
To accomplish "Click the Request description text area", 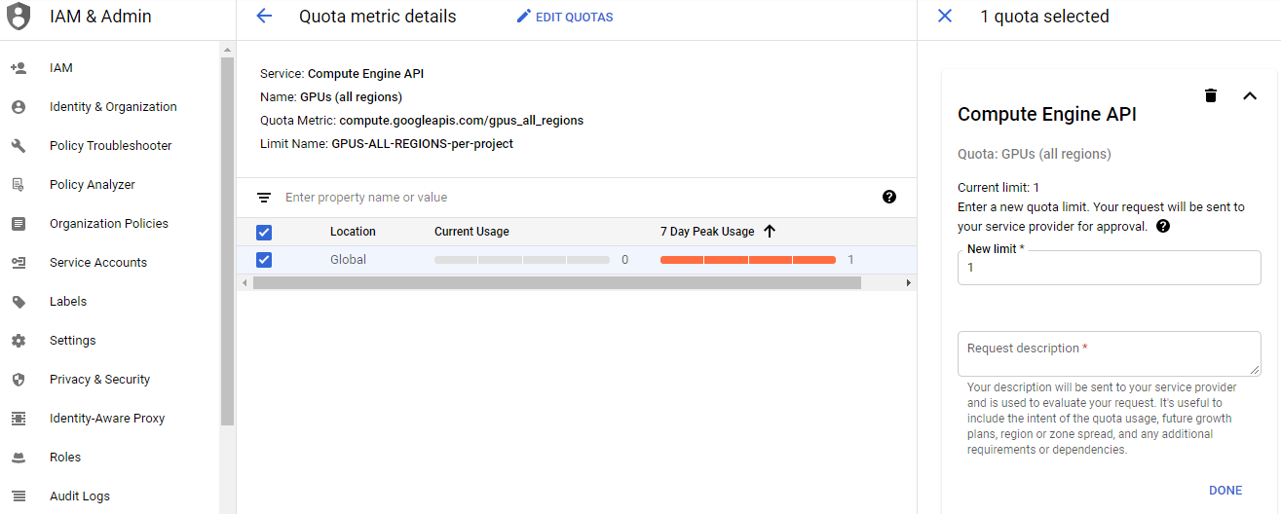I will click(x=1110, y=353).
